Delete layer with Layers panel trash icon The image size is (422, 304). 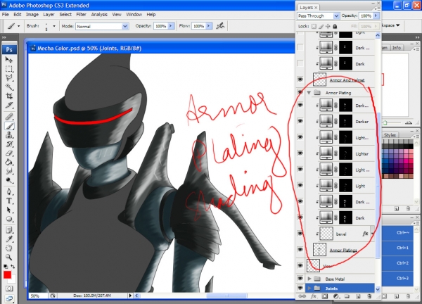coord(369,296)
